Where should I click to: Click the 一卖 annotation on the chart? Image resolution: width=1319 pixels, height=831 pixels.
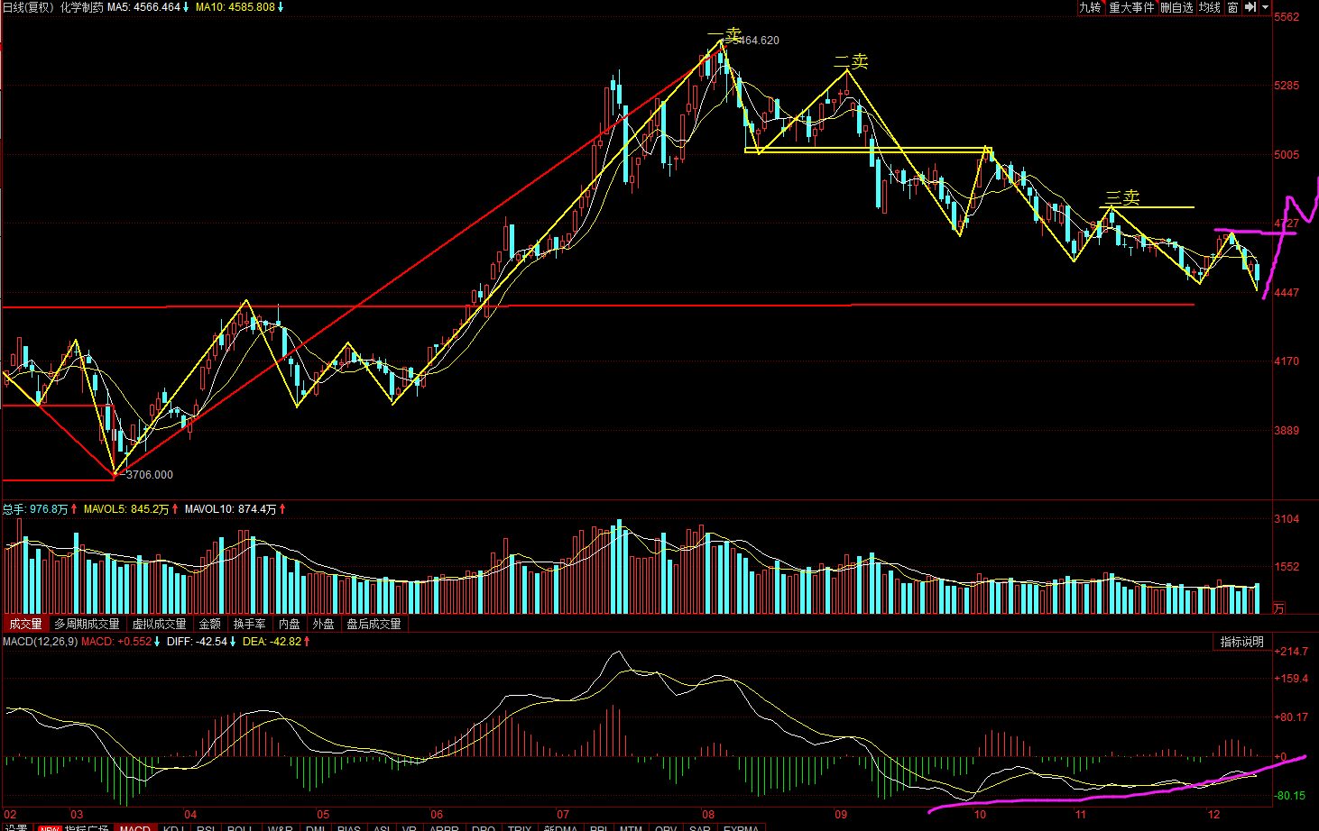(x=724, y=34)
